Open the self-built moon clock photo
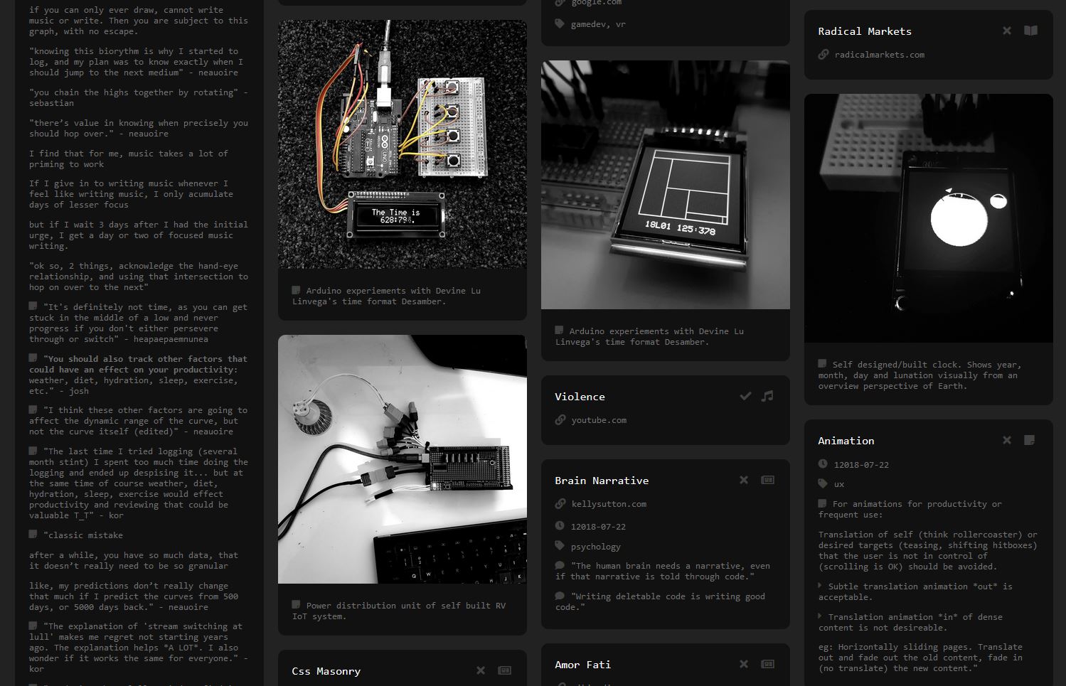1066x686 pixels. coord(929,218)
